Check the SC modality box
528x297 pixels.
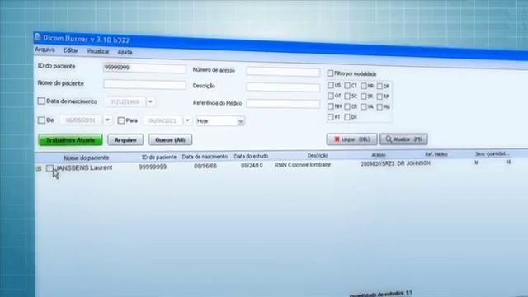click(347, 96)
